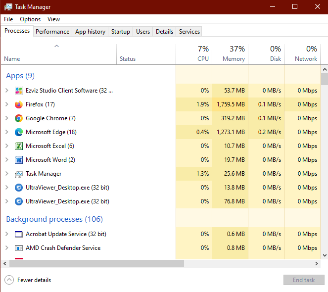Switch to the Details tab
Viewport: 328px width, 292px height.
[164, 32]
